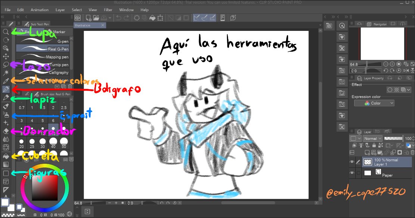This screenshot has width=415, height=218.
Task: Enable Border effect circle in Layer Property
Action: click(390, 90)
